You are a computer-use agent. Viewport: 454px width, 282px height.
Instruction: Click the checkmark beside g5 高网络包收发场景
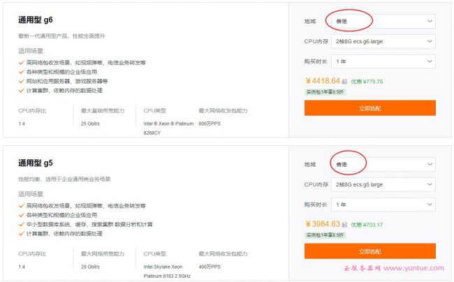click(x=22, y=206)
